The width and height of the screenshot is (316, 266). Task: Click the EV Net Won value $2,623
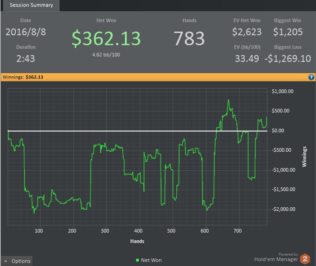click(247, 32)
